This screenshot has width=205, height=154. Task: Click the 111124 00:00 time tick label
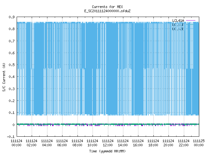[x=16, y=143]
